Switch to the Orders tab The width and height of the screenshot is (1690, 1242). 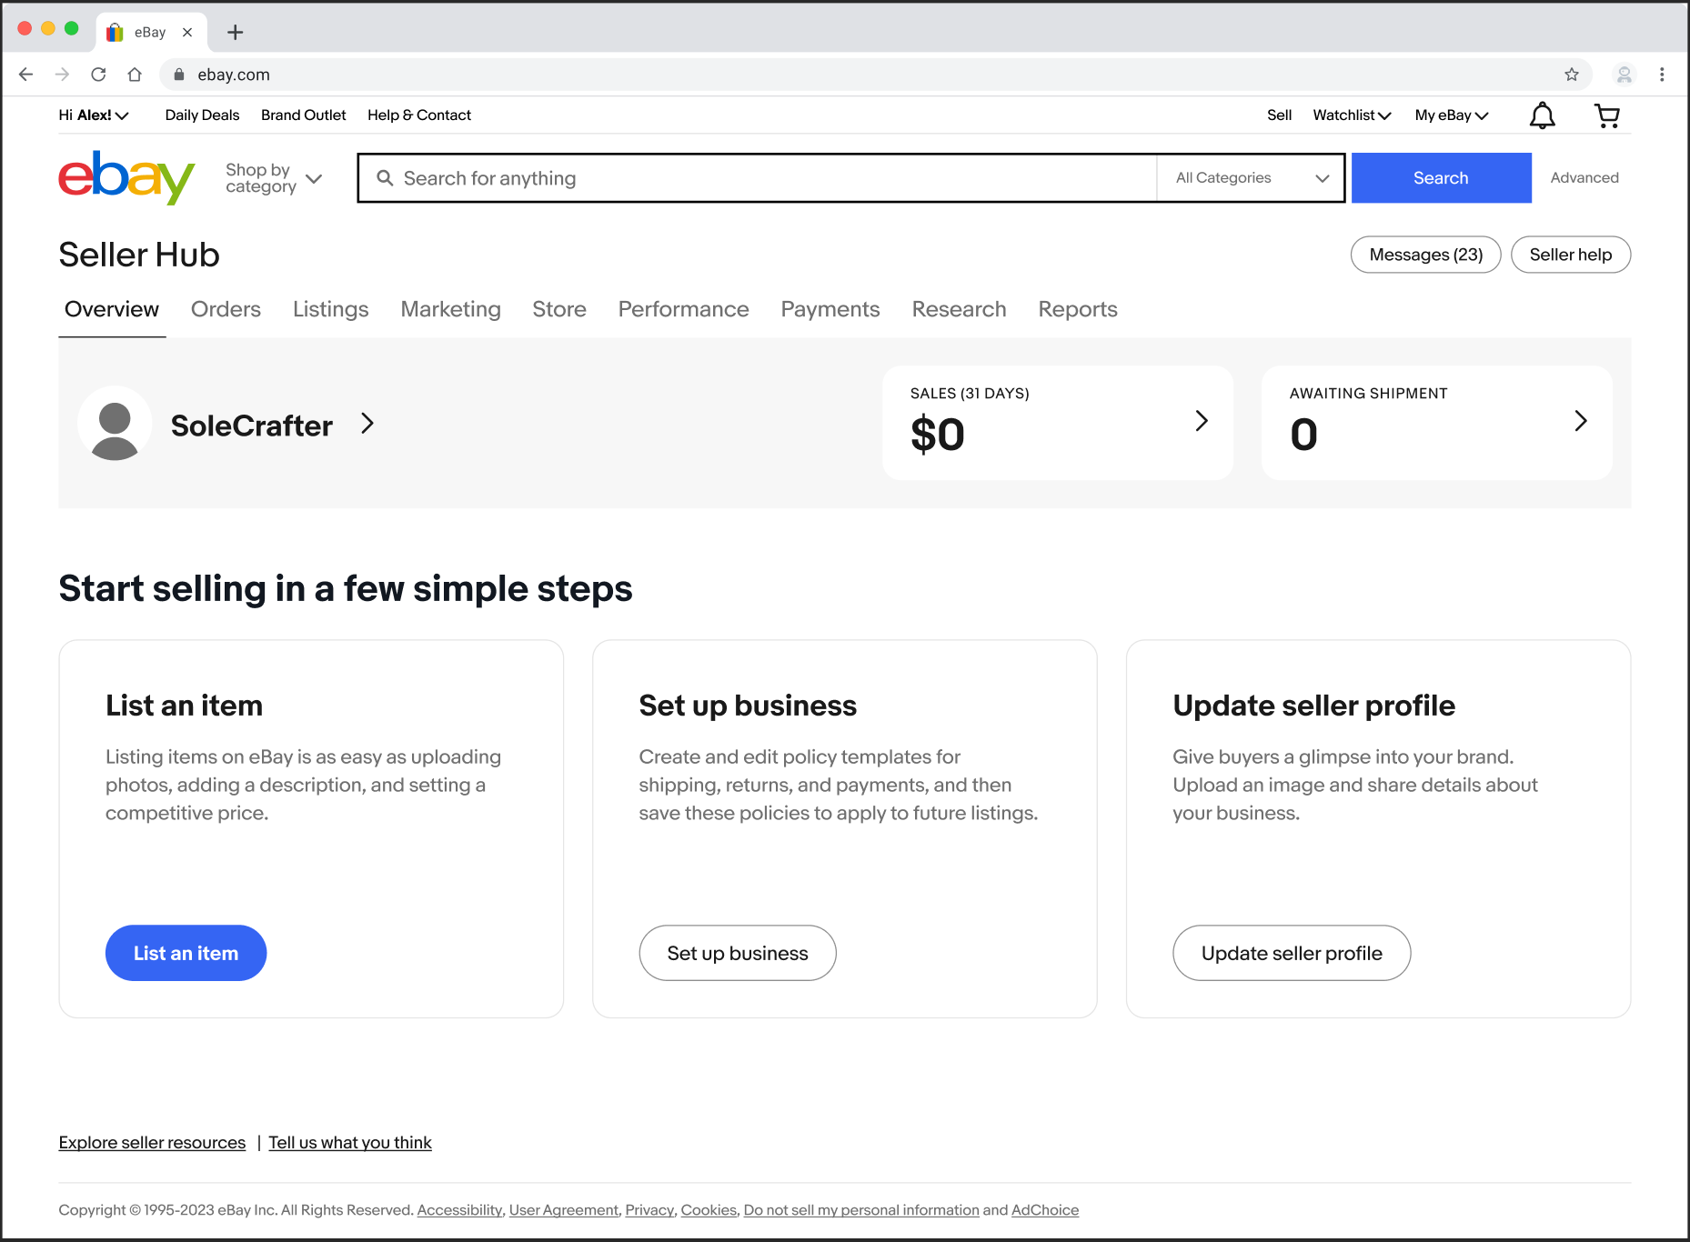coord(226,309)
